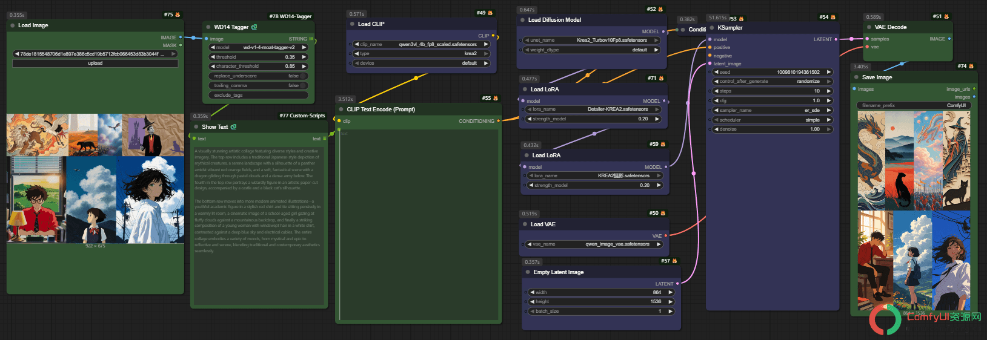Open the Load Image filename dropdown
Viewport: 987px width, 340px height.
tap(95, 54)
